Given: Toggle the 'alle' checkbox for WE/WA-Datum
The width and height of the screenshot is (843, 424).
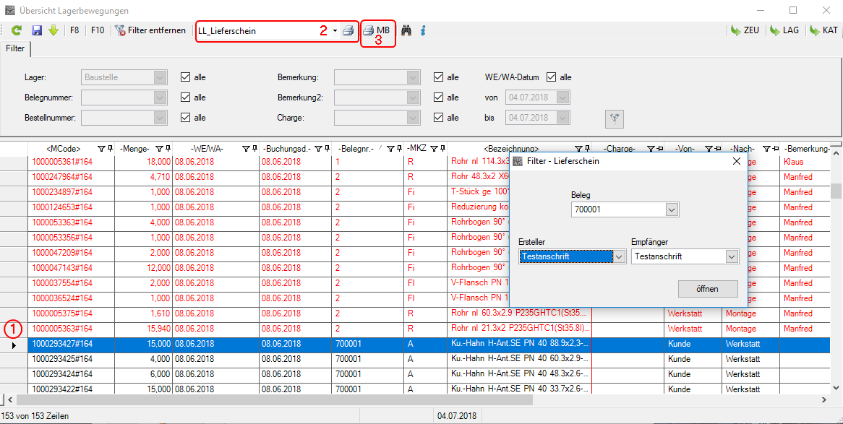Looking at the screenshot, I should (552, 77).
